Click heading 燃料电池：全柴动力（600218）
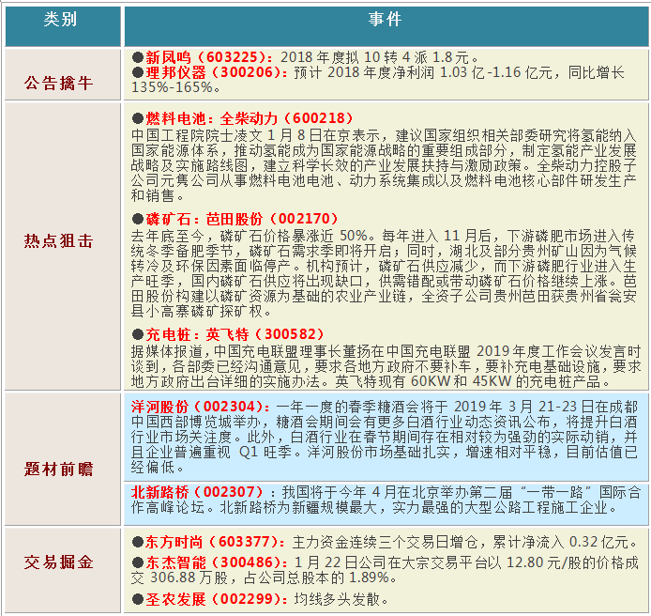 pyautogui.click(x=249, y=118)
